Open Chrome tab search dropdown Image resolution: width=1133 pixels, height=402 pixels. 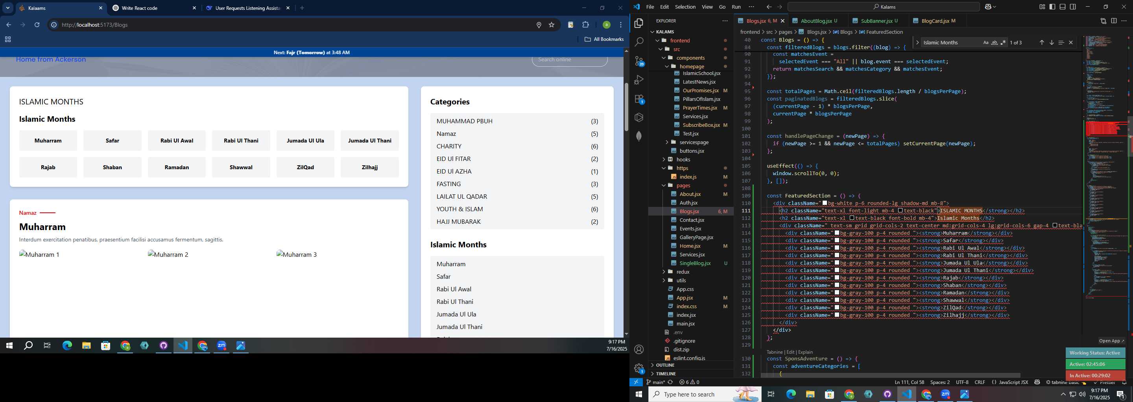[x=7, y=8]
